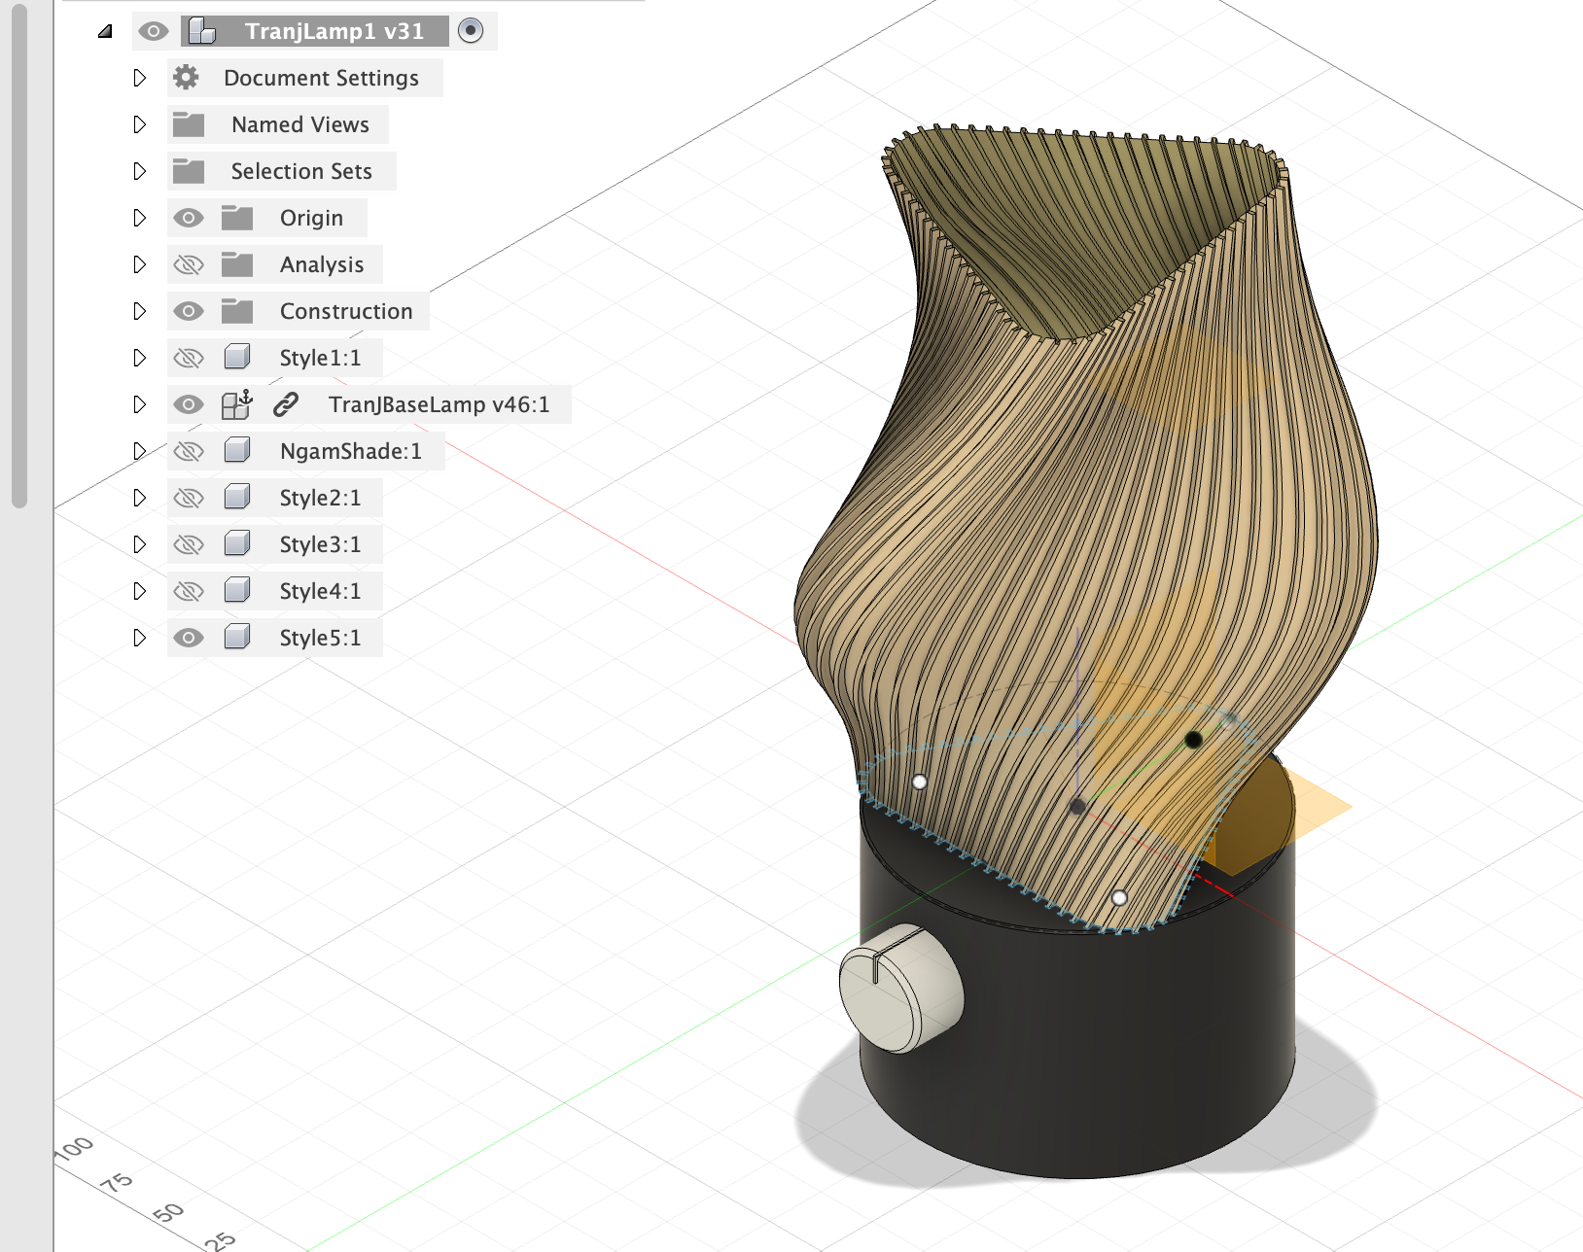The height and width of the screenshot is (1252, 1583).
Task: Click the Origin folder icon
Action: (237, 218)
